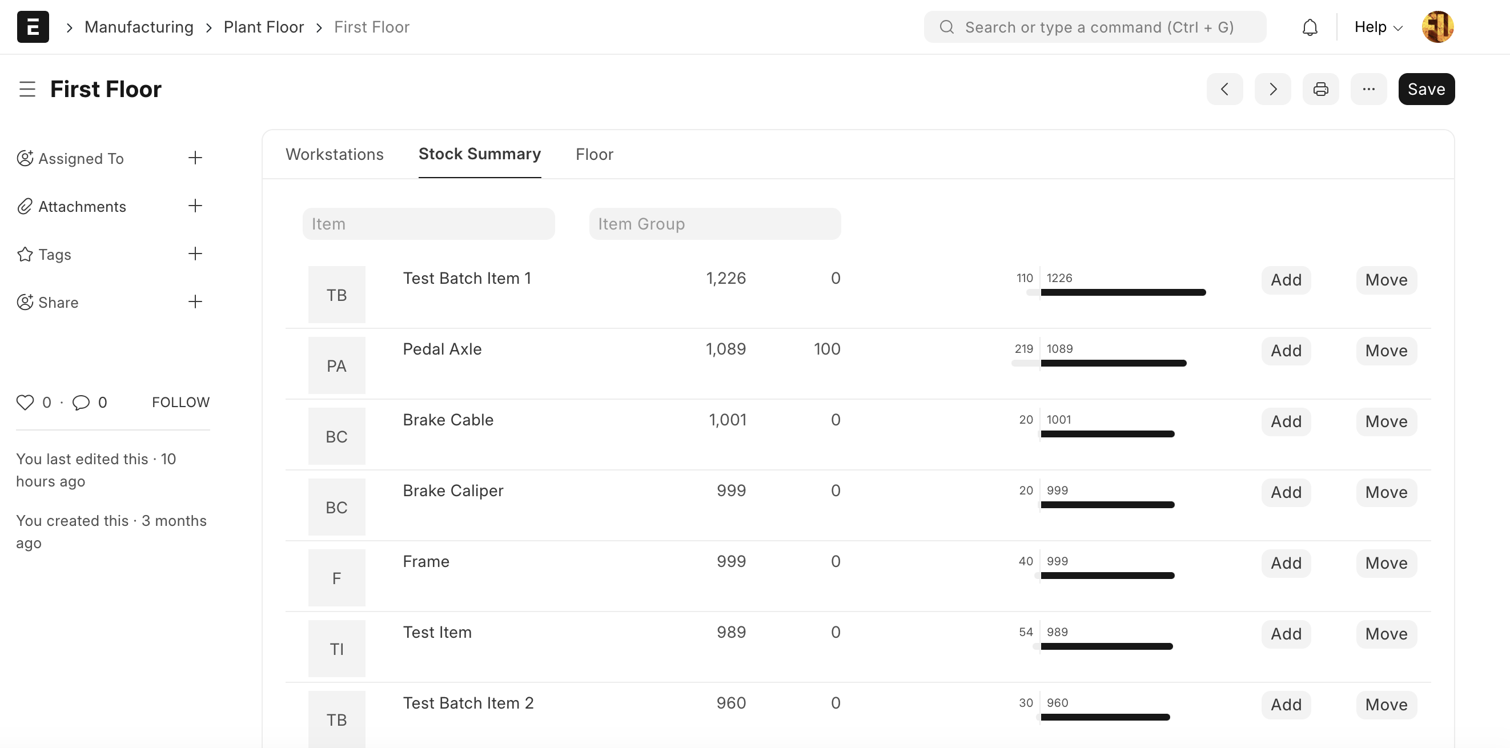This screenshot has height=748, width=1510.
Task: Click the print icon
Action: coord(1320,89)
